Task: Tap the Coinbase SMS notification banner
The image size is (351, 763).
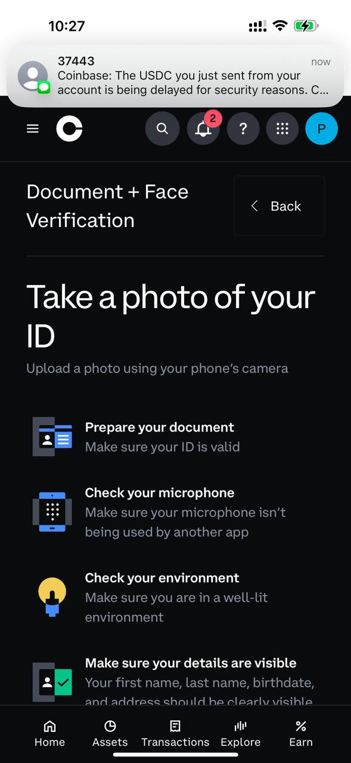Action: pyautogui.click(x=176, y=76)
